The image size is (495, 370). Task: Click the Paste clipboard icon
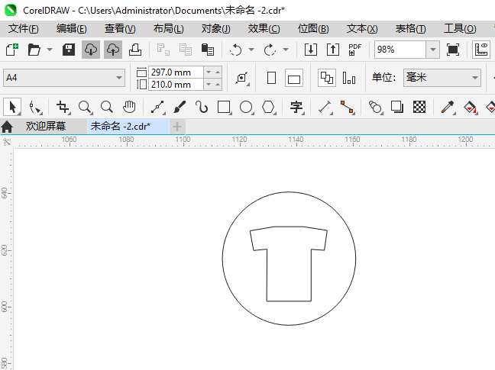(208, 50)
